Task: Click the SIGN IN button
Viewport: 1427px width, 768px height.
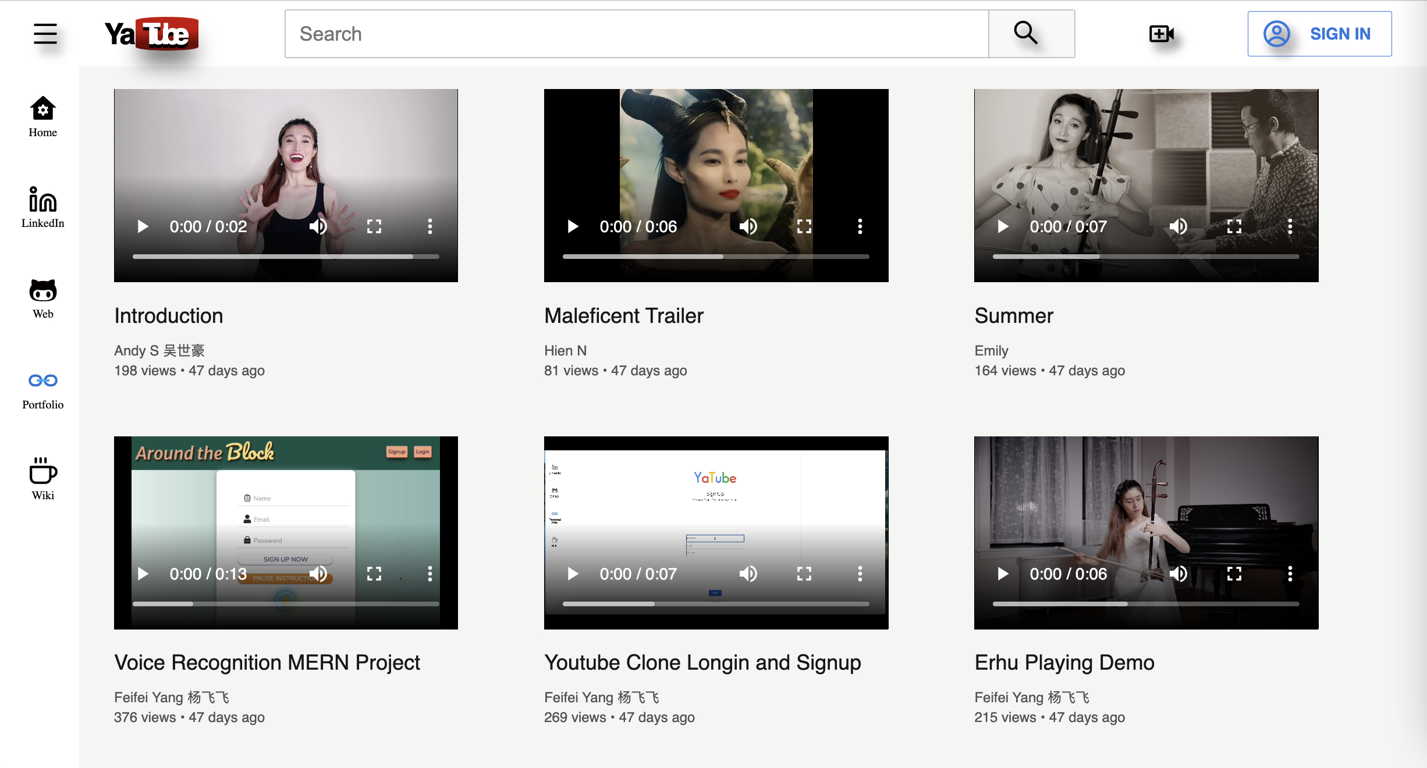Action: click(x=1319, y=34)
